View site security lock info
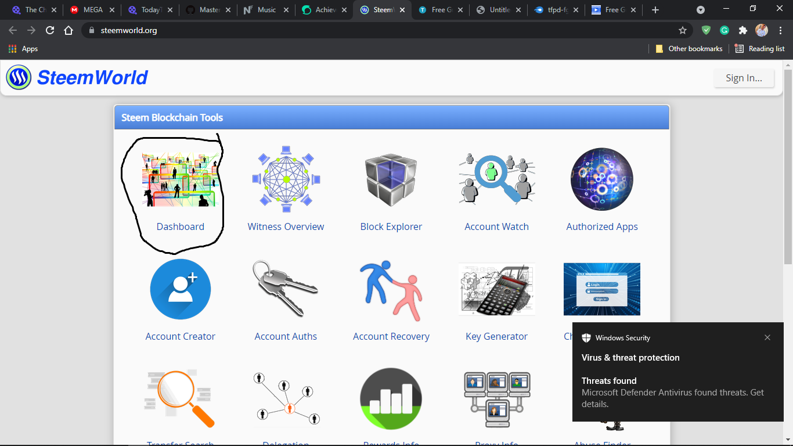The height and width of the screenshot is (446, 793). pos(92,30)
